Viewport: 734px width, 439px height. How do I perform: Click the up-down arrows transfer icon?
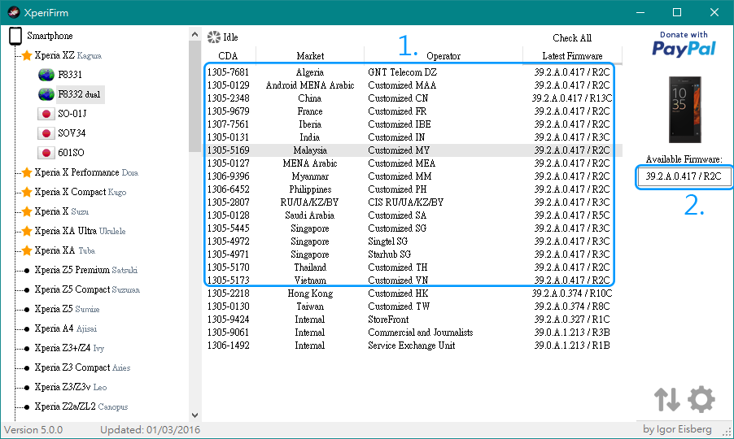[666, 399]
